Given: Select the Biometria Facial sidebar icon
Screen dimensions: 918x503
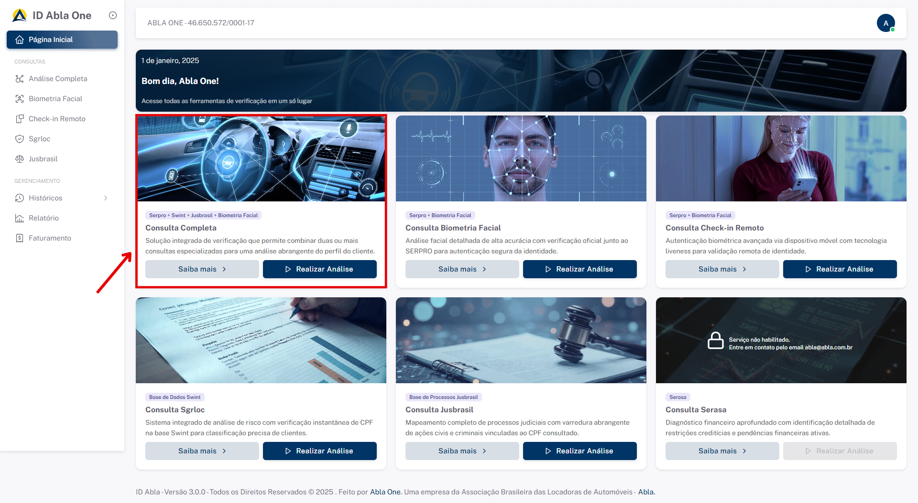Looking at the screenshot, I should point(20,99).
